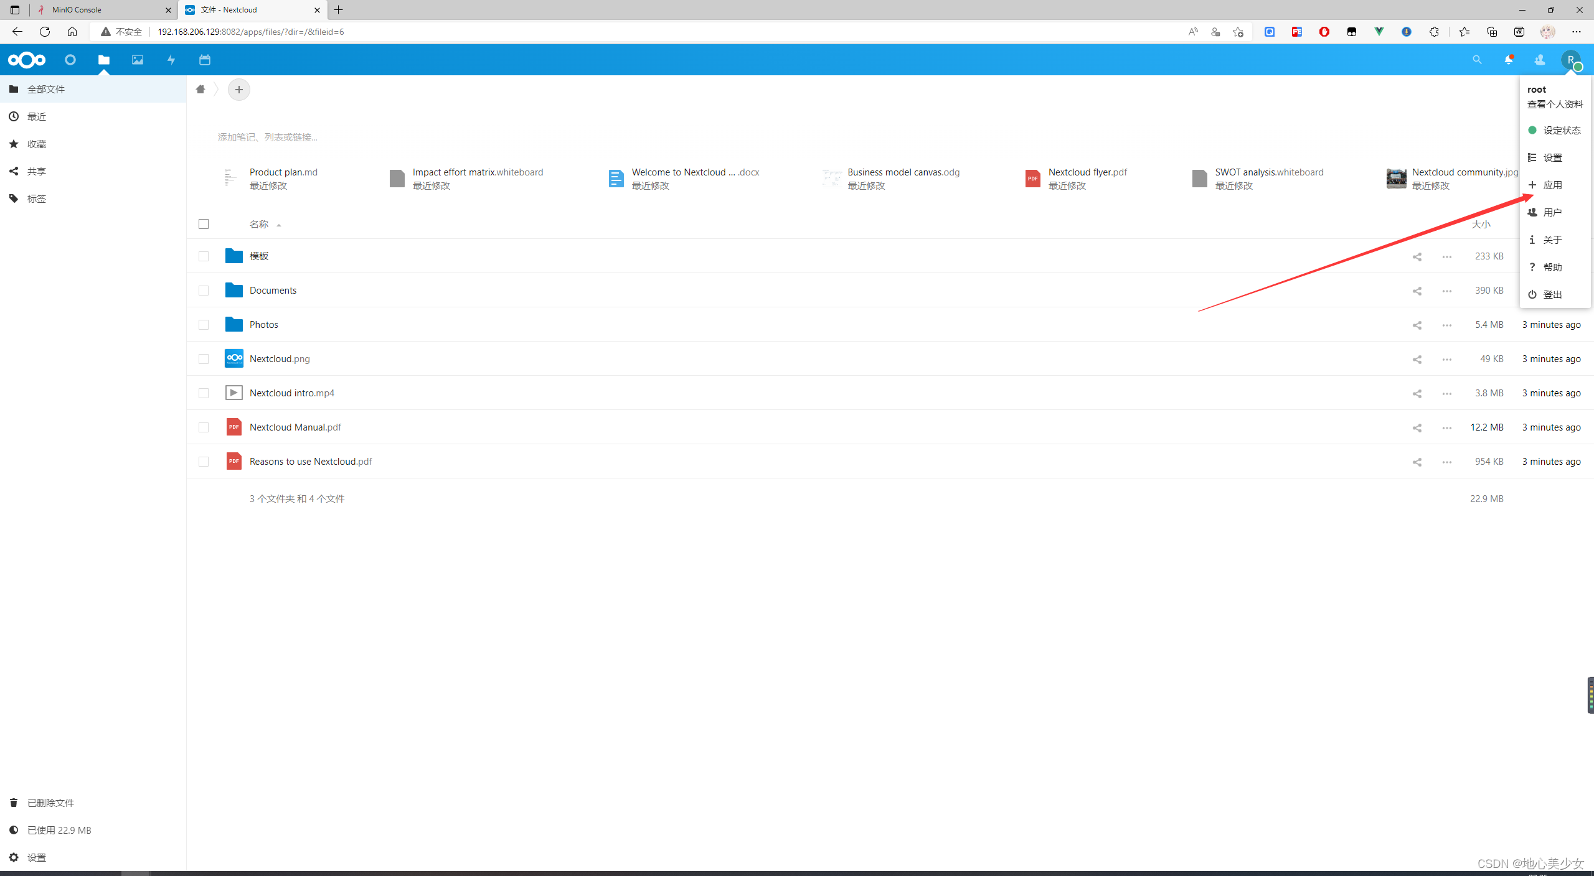Click share icon for Nextcloud Manual.pdf
Viewport: 1594px width, 876px height.
point(1417,427)
